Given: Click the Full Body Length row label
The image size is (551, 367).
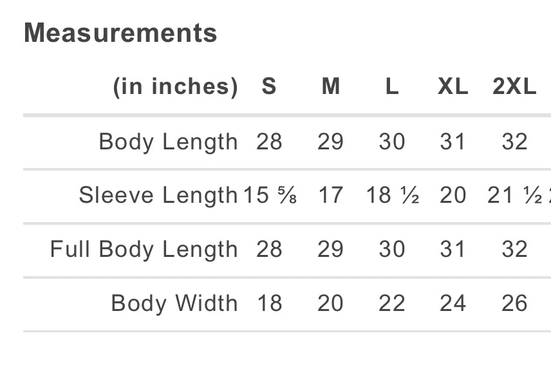Looking at the screenshot, I should click(x=144, y=249).
